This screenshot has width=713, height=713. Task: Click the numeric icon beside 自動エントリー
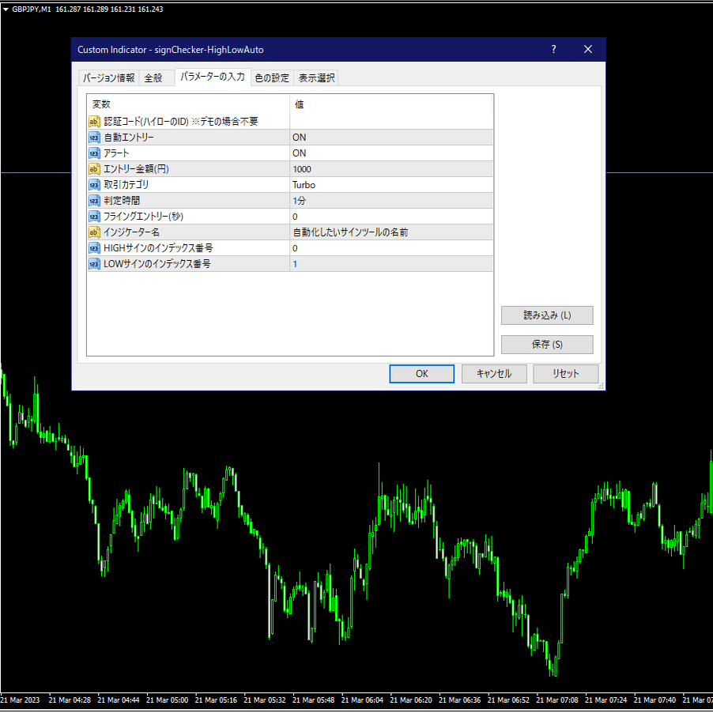tap(94, 137)
